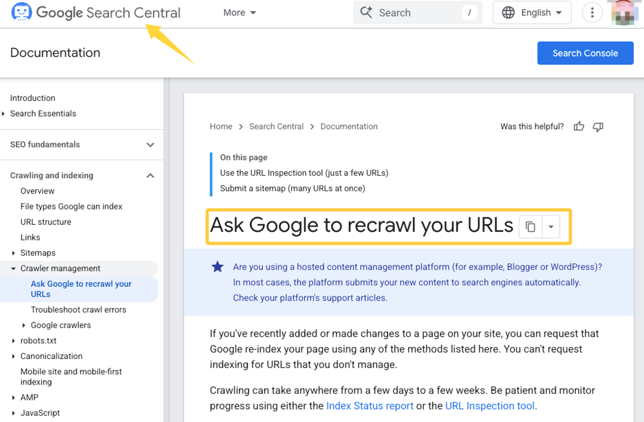Expand the Search Essentials tree arrow
The height and width of the screenshot is (422, 644).
3,114
